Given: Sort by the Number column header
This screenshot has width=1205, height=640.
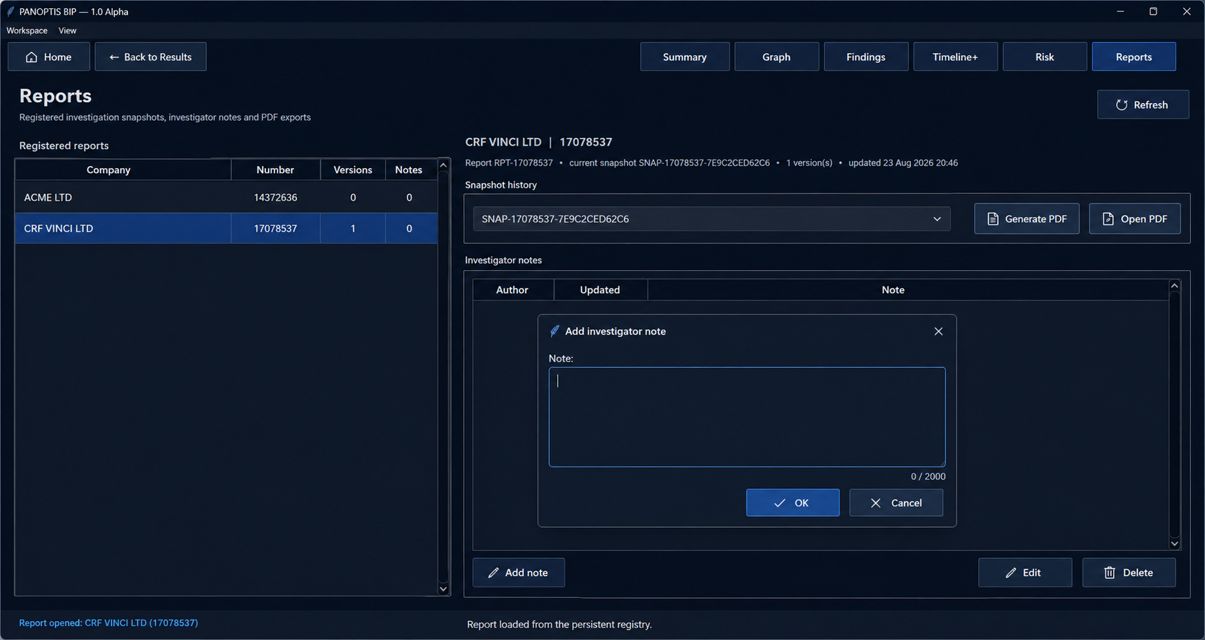Looking at the screenshot, I should [x=275, y=170].
